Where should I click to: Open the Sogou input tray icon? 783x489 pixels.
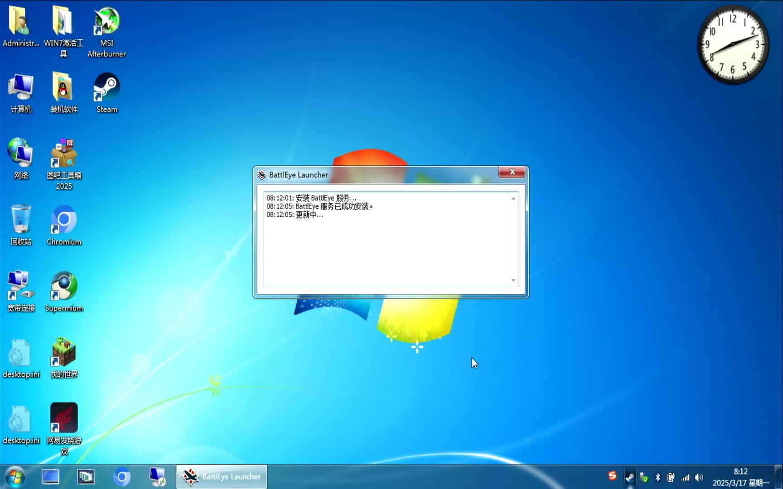pyautogui.click(x=613, y=476)
